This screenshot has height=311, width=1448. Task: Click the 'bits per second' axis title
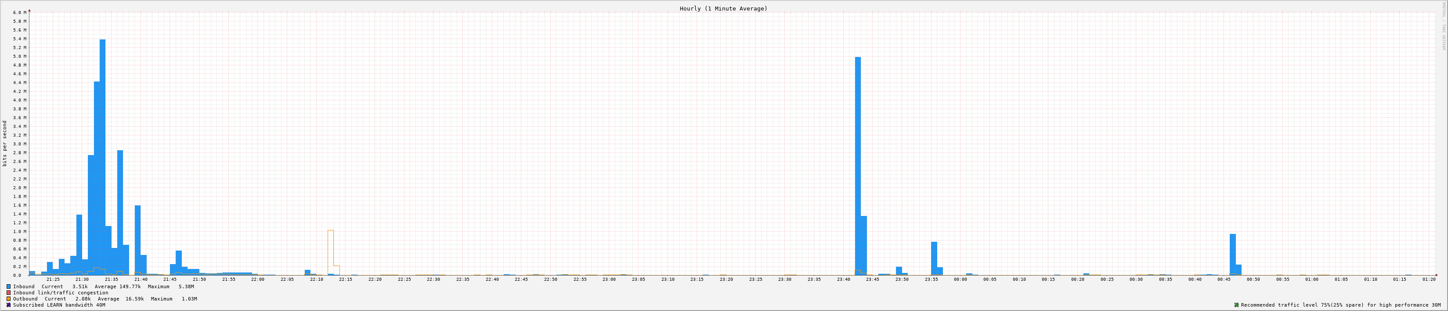click(x=5, y=143)
